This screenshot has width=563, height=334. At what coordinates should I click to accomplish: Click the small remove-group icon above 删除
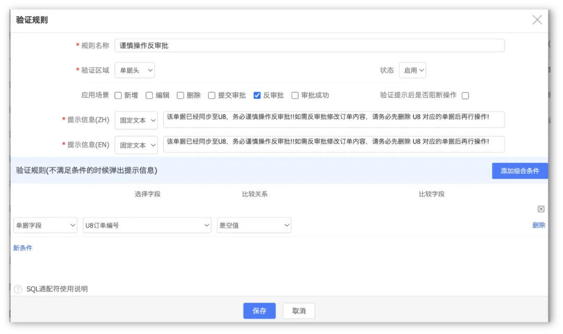(x=541, y=209)
